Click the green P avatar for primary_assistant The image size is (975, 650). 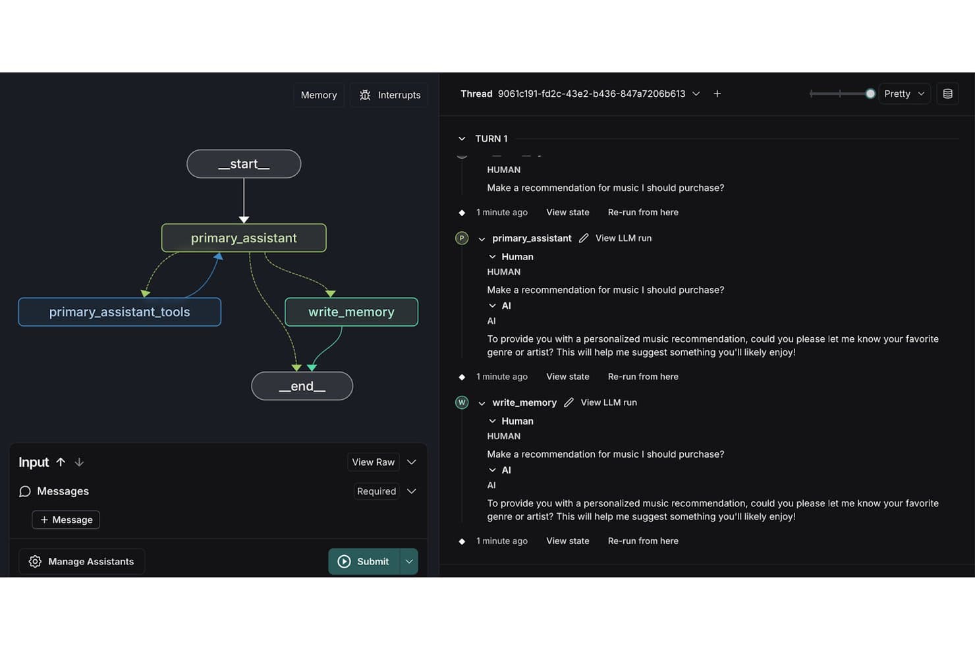[462, 238]
